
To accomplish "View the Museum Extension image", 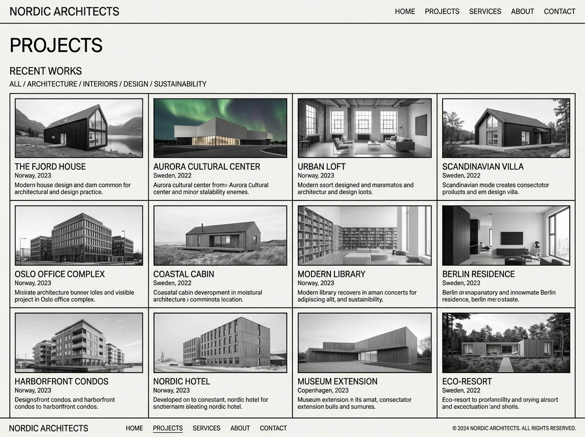I will click(x=365, y=343).
